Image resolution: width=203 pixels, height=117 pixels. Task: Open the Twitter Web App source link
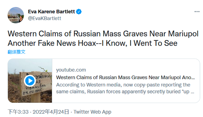[x=92, y=112]
